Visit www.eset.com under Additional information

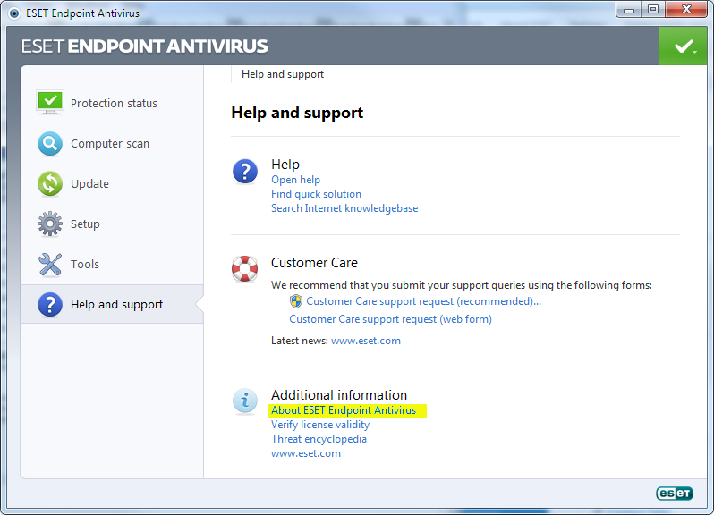point(305,453)
